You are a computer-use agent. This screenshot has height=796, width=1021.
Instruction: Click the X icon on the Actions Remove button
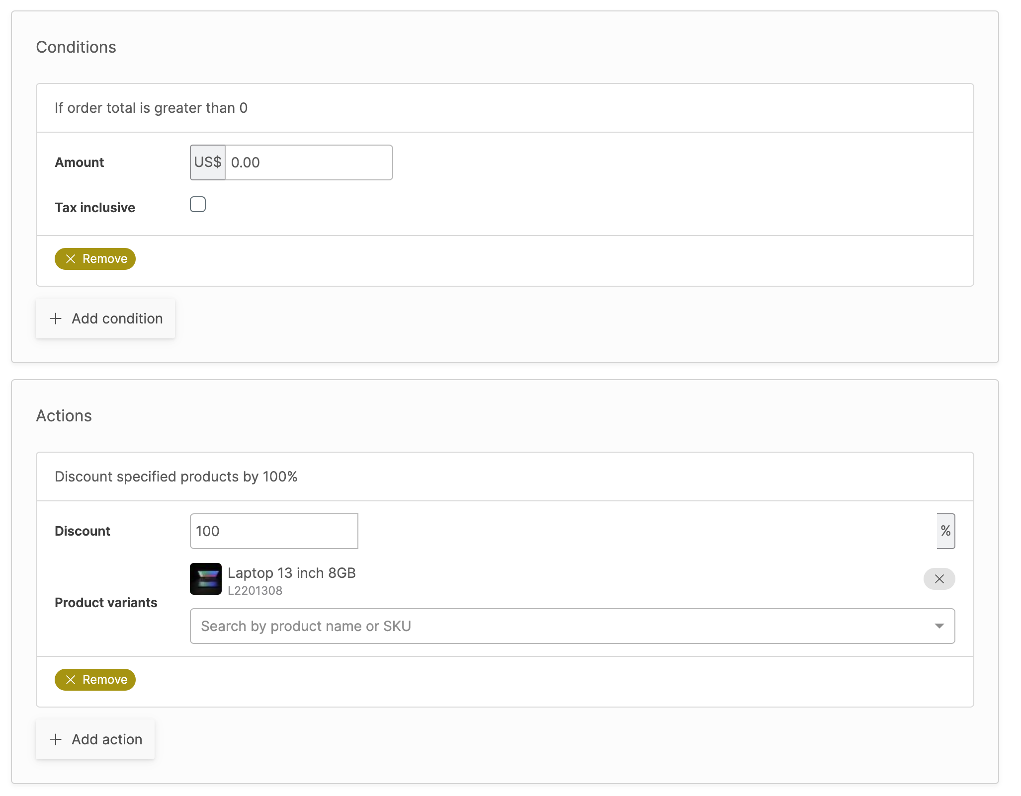click(x=70, y=679)
